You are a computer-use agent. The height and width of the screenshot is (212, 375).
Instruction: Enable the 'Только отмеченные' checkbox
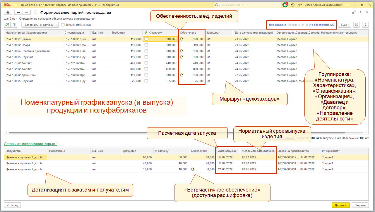[63, 25]
